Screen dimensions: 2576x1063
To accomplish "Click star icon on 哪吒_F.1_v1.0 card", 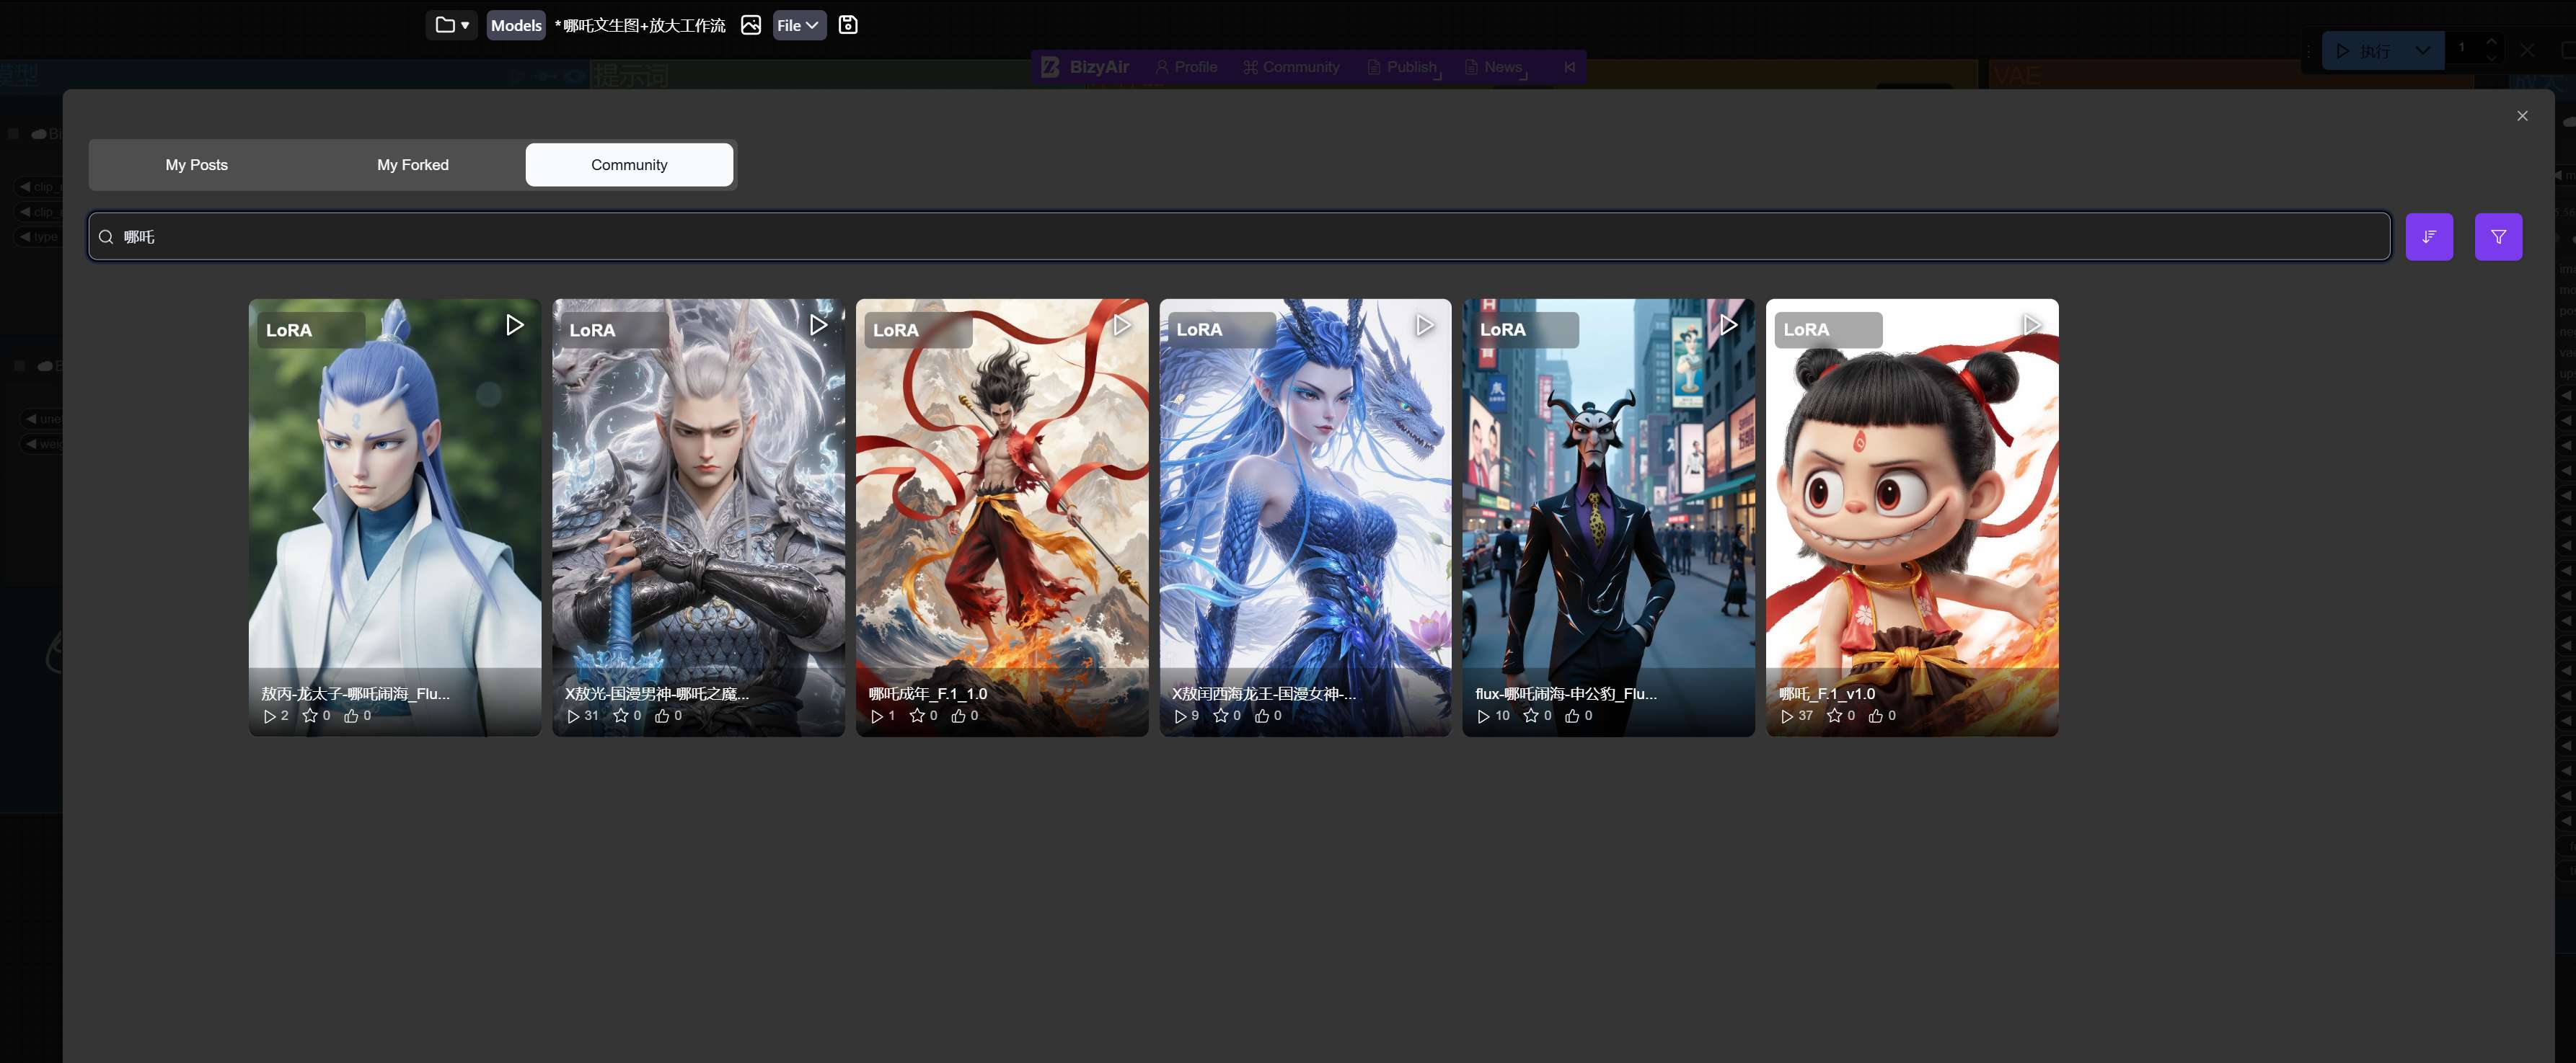I will coord(1833,716).
